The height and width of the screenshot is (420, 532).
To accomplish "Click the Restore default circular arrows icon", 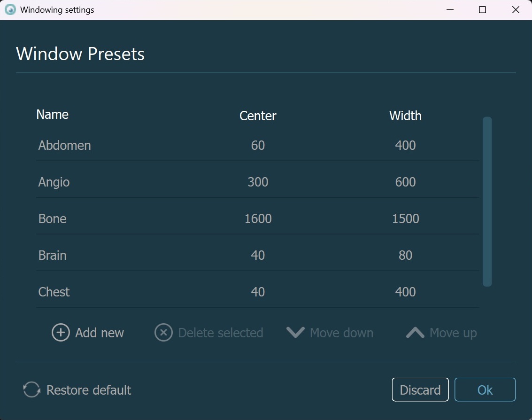I will (x=32, y=390).
